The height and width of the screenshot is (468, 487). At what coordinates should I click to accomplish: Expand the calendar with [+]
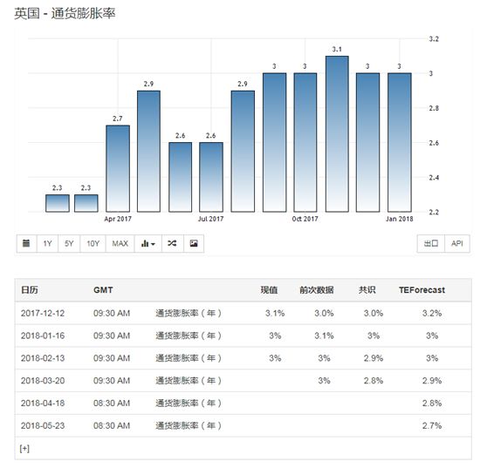tap(24, 449)
